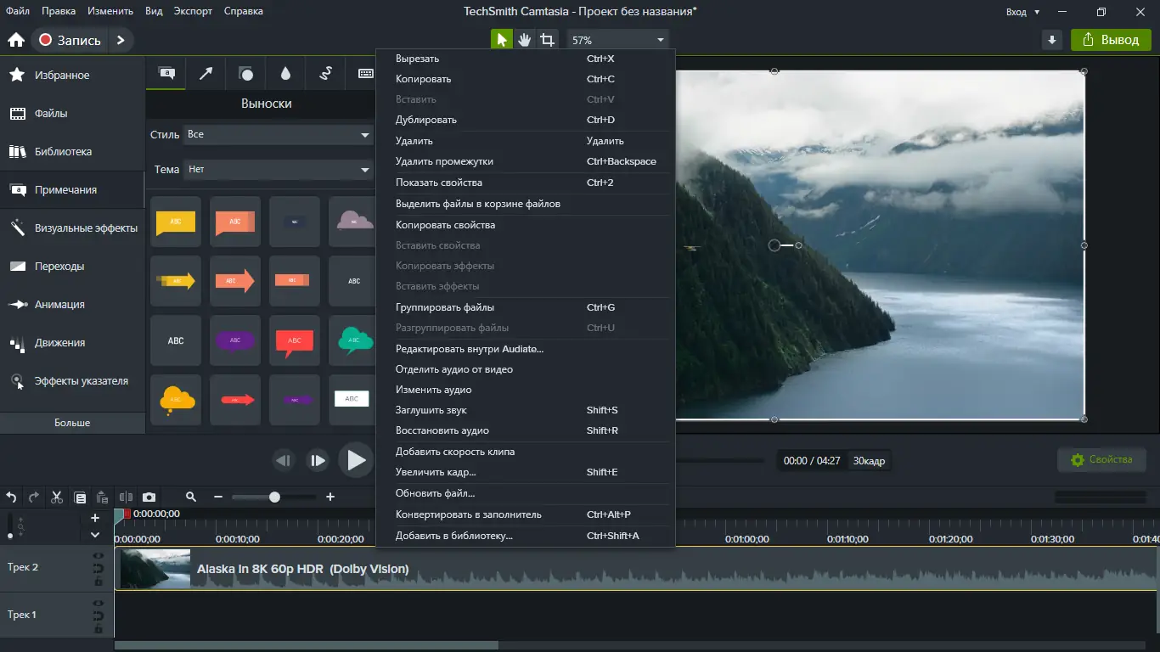This screenshot has width=1160, height=652.
Task: Choose Отделить аудио от видео from context menu
Action: point(453,369)
